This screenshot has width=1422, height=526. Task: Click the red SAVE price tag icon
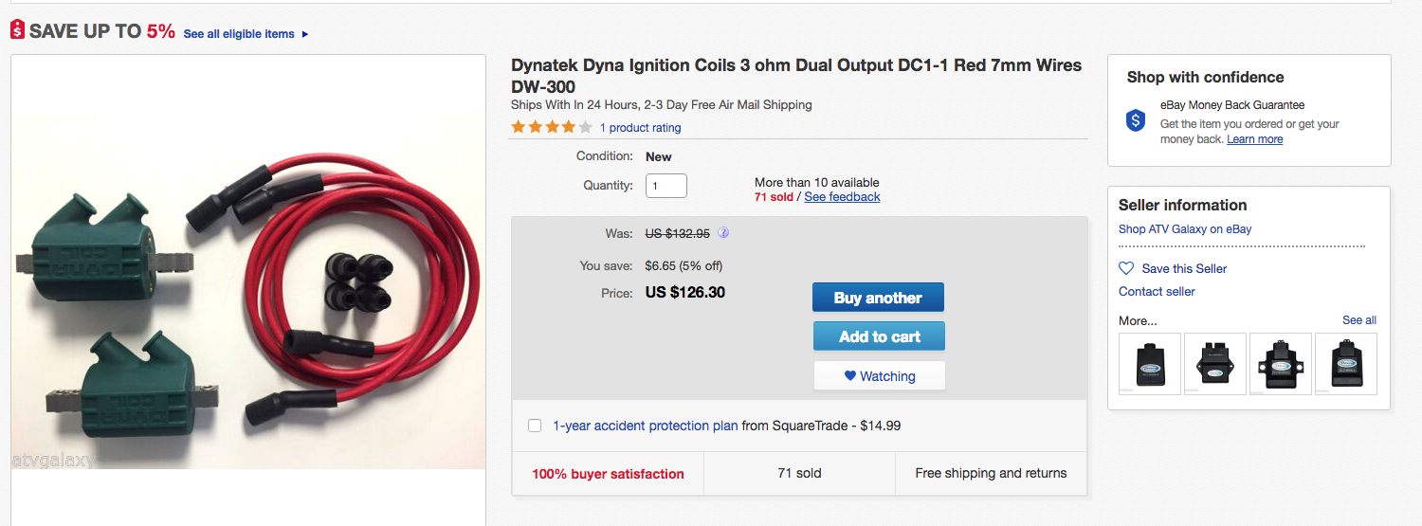17,30
